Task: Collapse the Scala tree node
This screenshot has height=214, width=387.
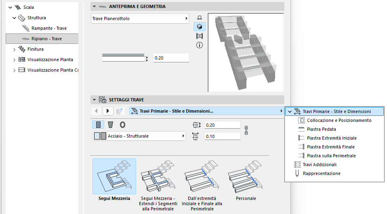Action: (x=11, y=7)
